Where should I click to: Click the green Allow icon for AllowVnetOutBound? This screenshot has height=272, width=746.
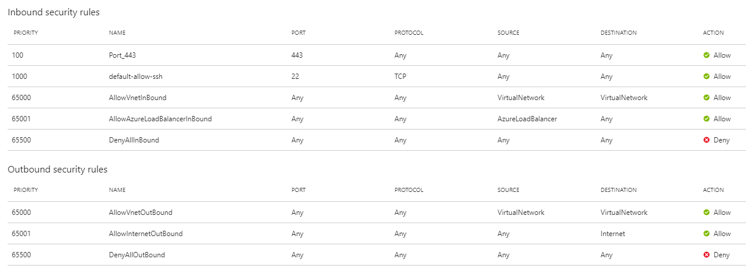(707, 213)
